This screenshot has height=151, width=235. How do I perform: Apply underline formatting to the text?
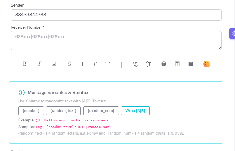tap(54, 64)
